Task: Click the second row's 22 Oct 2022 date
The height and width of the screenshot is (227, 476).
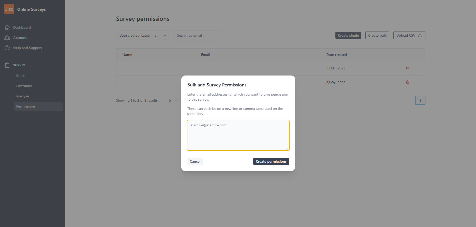Action: [x=336, y=83]
